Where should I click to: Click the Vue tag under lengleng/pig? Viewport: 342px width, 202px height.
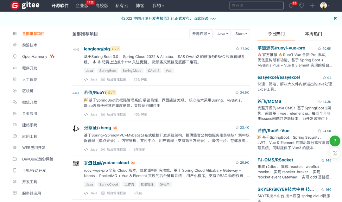[x=168, y=71]
